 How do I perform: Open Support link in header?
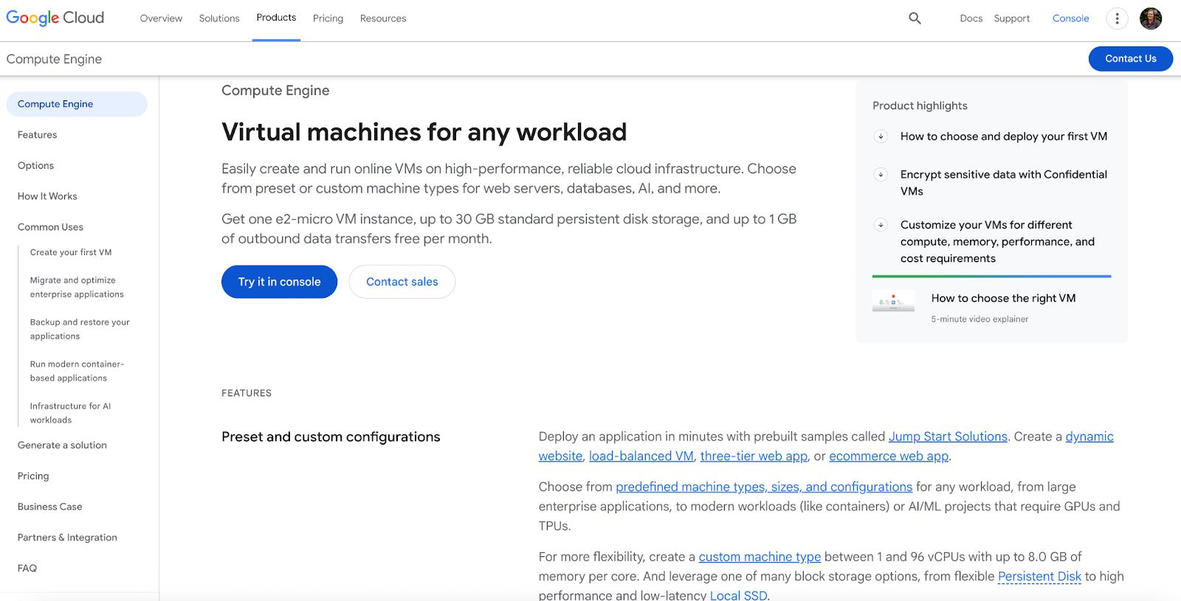(1012, 18)
